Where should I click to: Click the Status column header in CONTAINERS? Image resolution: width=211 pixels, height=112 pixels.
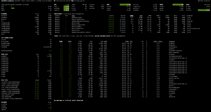111,16
